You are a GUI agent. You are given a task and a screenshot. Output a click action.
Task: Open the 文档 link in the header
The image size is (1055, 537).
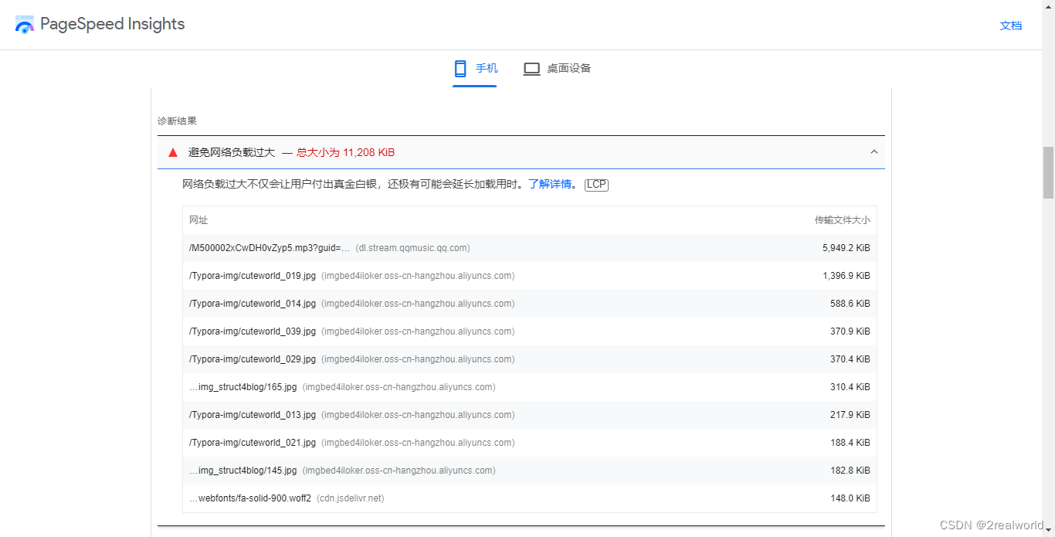(x=1011, y=25)
